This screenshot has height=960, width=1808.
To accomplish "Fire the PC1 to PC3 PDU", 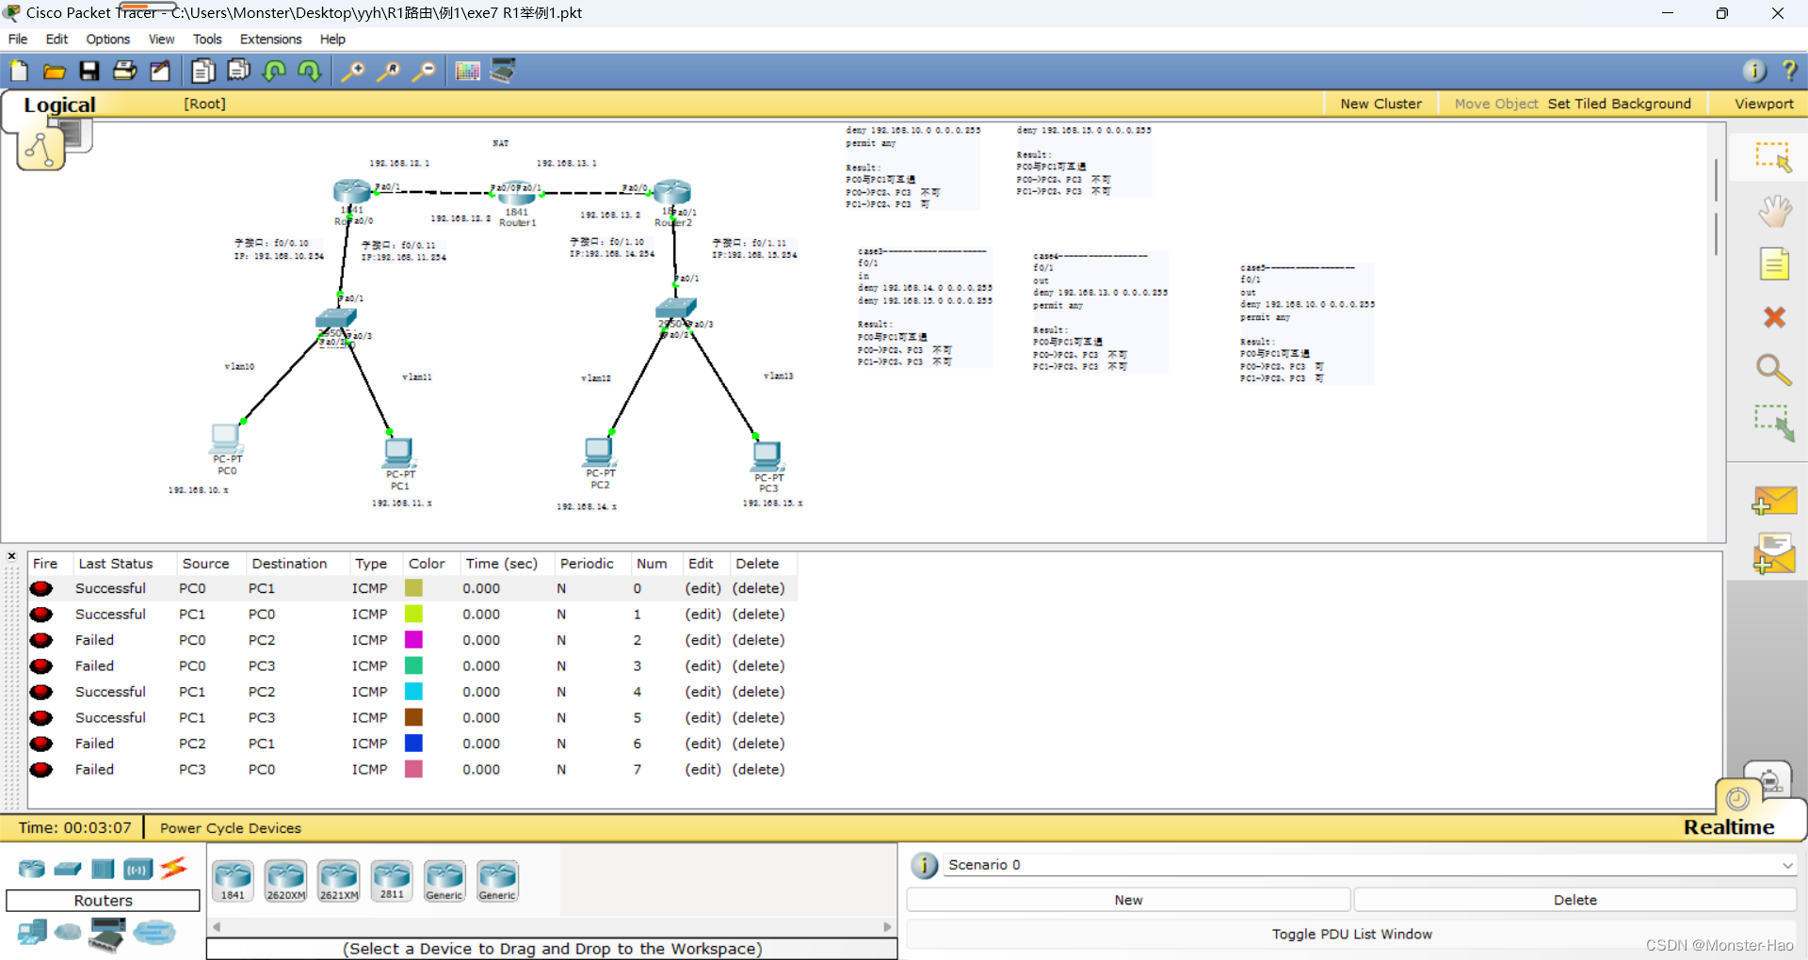I will 40,718.
